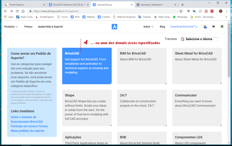Select the Sheet Metal for BricsCAD card
232x146 pixels.
click(x=197, y=66)
